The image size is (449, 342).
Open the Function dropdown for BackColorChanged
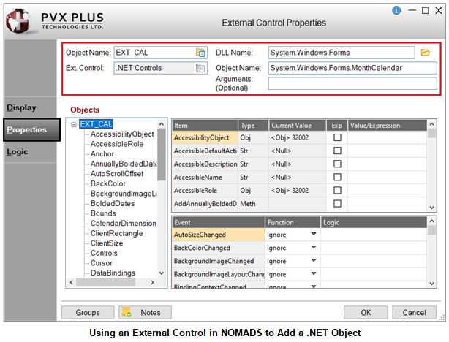[x=314, y=248]
